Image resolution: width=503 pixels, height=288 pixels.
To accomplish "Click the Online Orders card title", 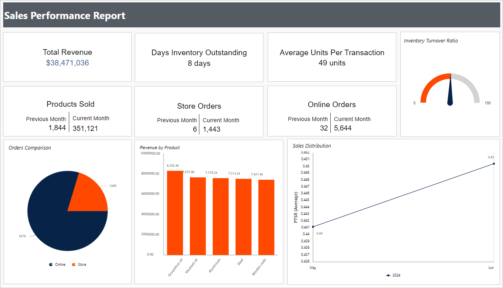I will (x=332, y=105).
